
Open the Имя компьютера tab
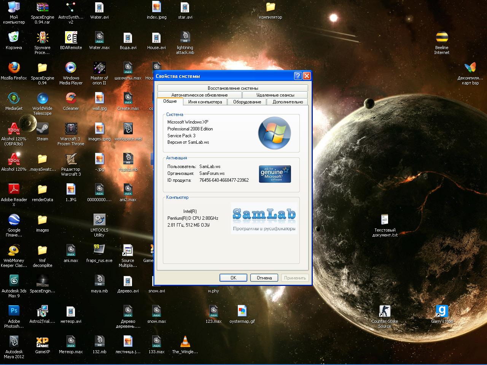pyautogui.click(x=205, y=102)
